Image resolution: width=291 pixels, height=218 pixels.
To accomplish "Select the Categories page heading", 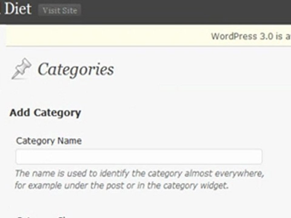I will (76, 70).
